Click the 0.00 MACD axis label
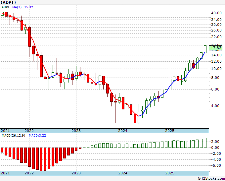Screen dimensions: 225x181 [215, 148]
